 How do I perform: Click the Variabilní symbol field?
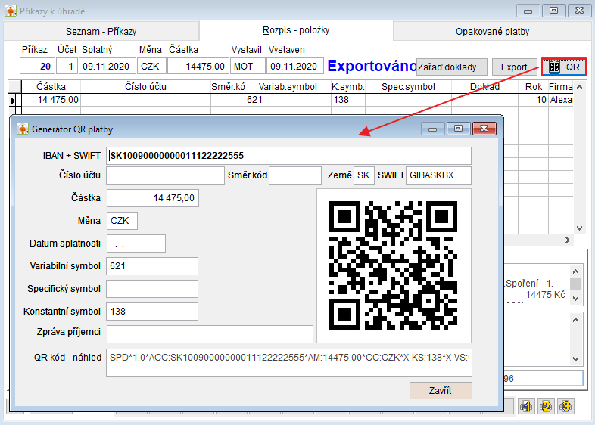tap(152, 266)
